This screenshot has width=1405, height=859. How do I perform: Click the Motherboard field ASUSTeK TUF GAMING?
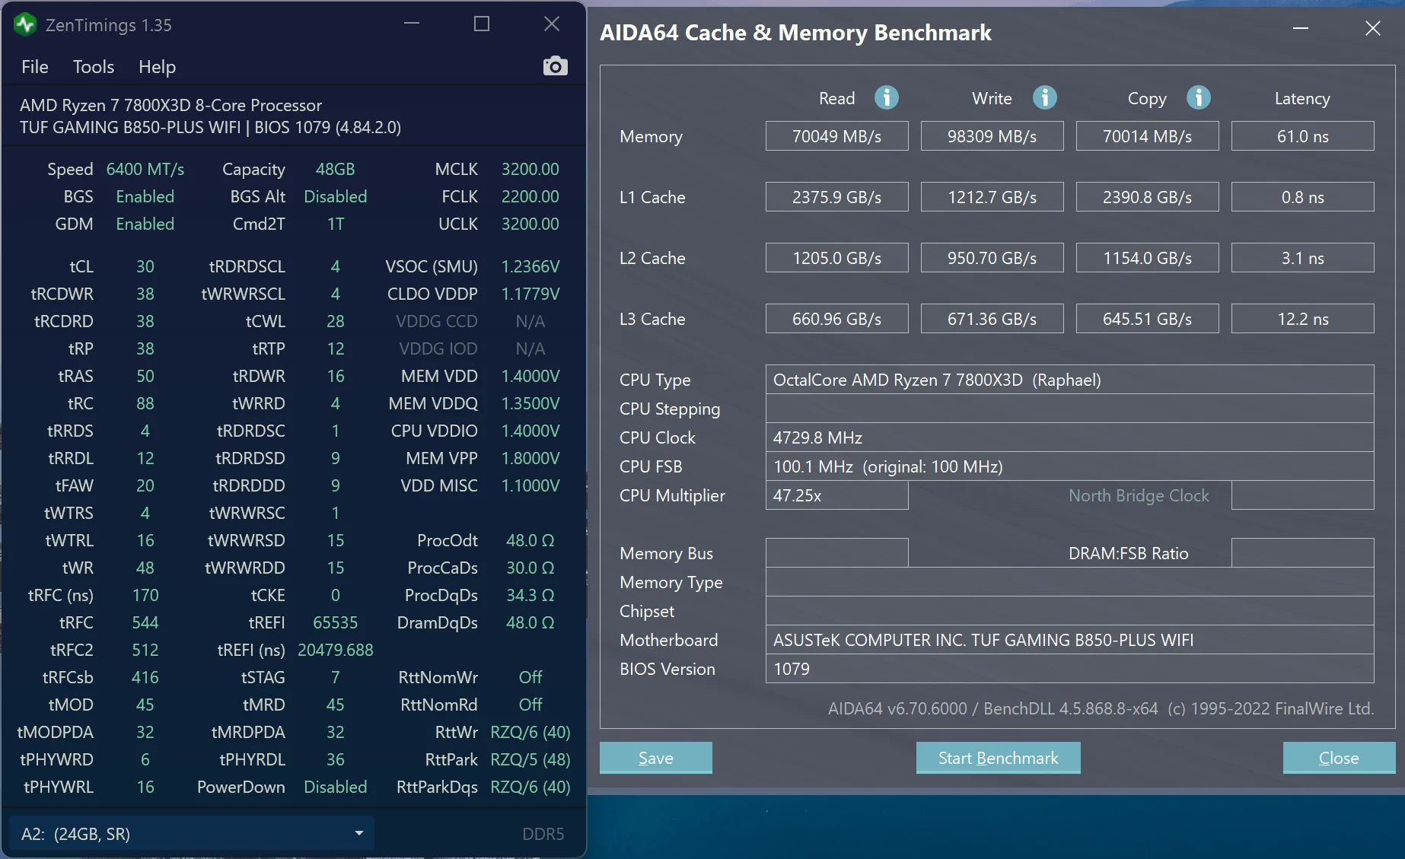(1070, 640)
